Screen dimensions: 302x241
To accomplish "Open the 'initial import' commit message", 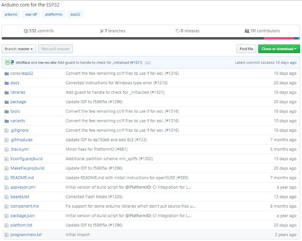I will (77, 235).
